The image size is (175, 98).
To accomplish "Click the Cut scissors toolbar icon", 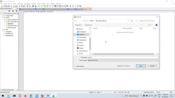I will coord(19,6).
